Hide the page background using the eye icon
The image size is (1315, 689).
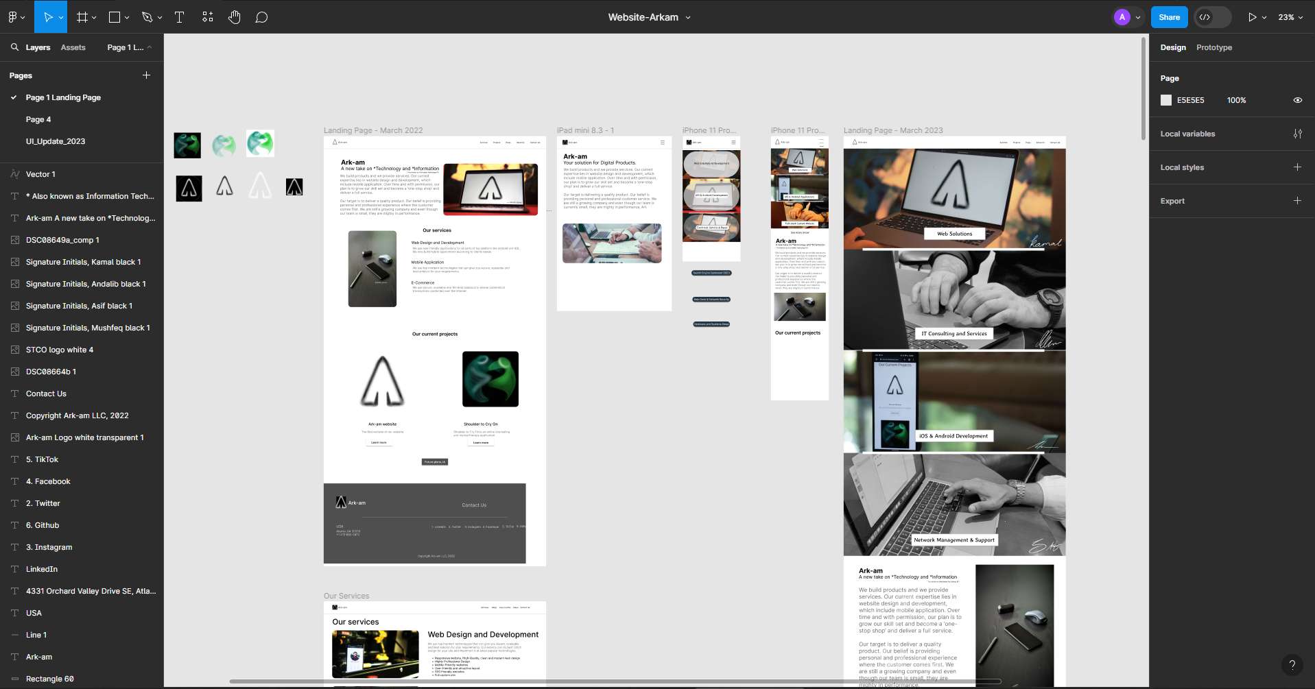(x=1297, y=100)
